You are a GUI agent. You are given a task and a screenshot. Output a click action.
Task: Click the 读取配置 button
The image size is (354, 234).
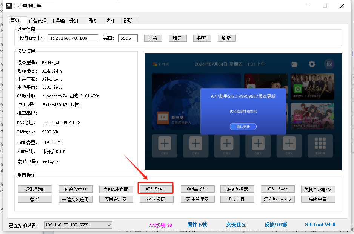click(35, 189)
